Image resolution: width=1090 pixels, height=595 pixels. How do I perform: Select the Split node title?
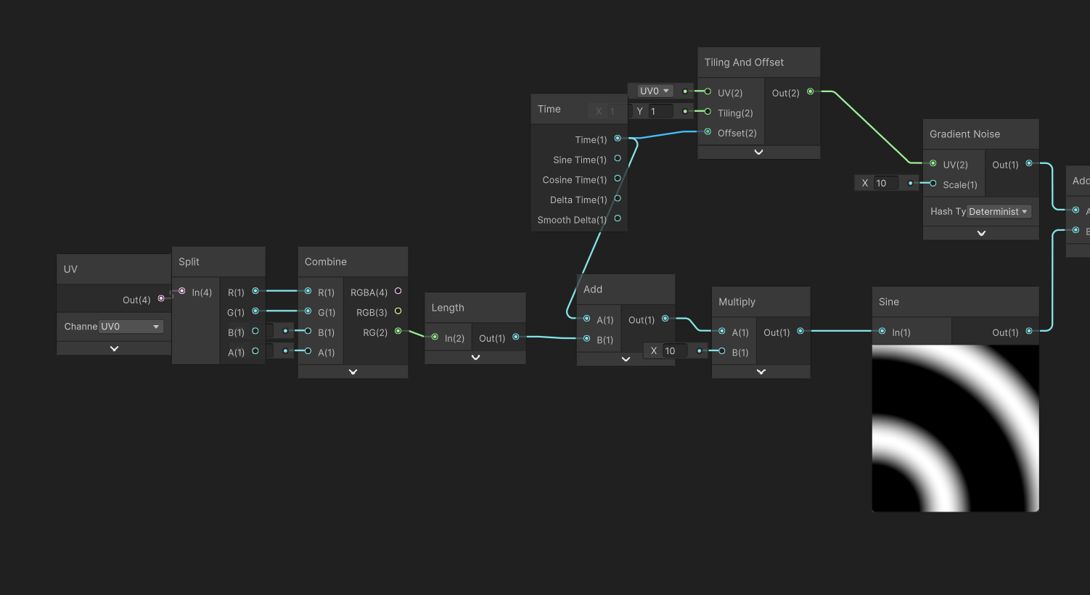point(189,262)
